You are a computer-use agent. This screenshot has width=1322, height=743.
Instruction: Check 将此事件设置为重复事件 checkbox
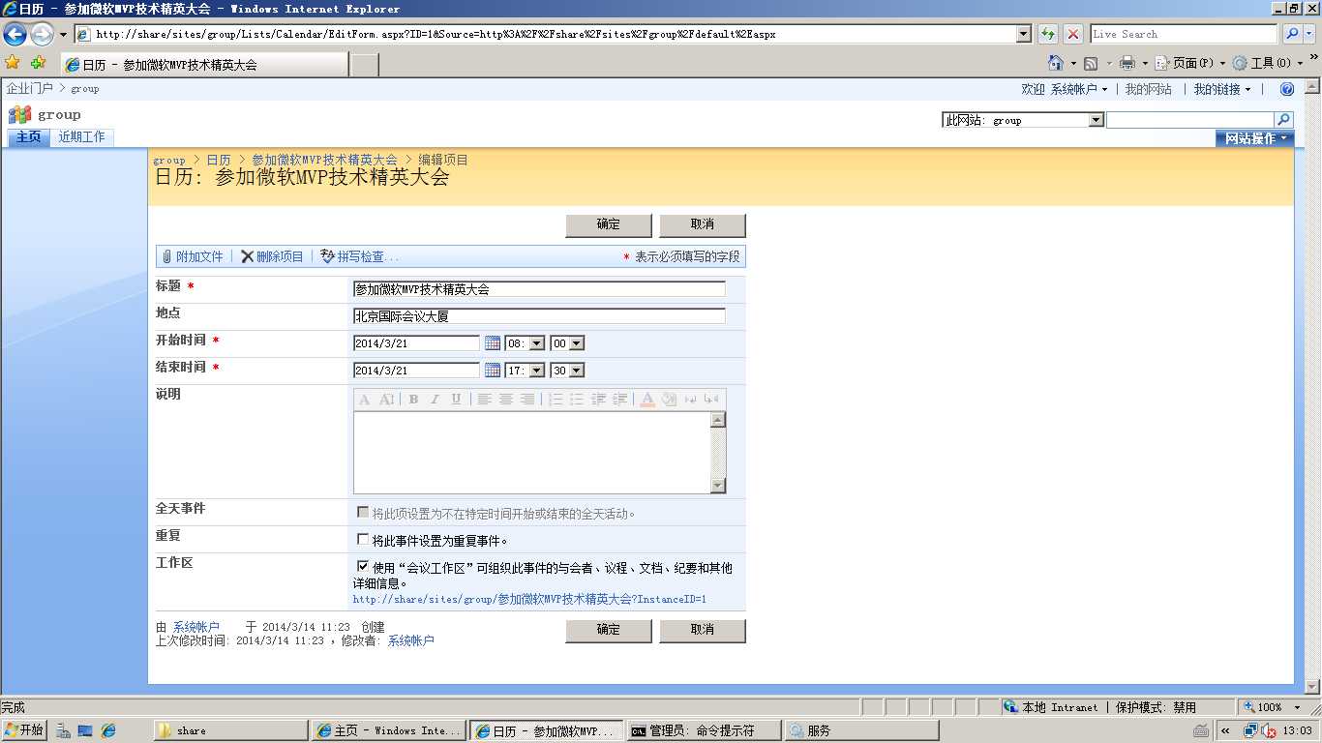point(363,539)
